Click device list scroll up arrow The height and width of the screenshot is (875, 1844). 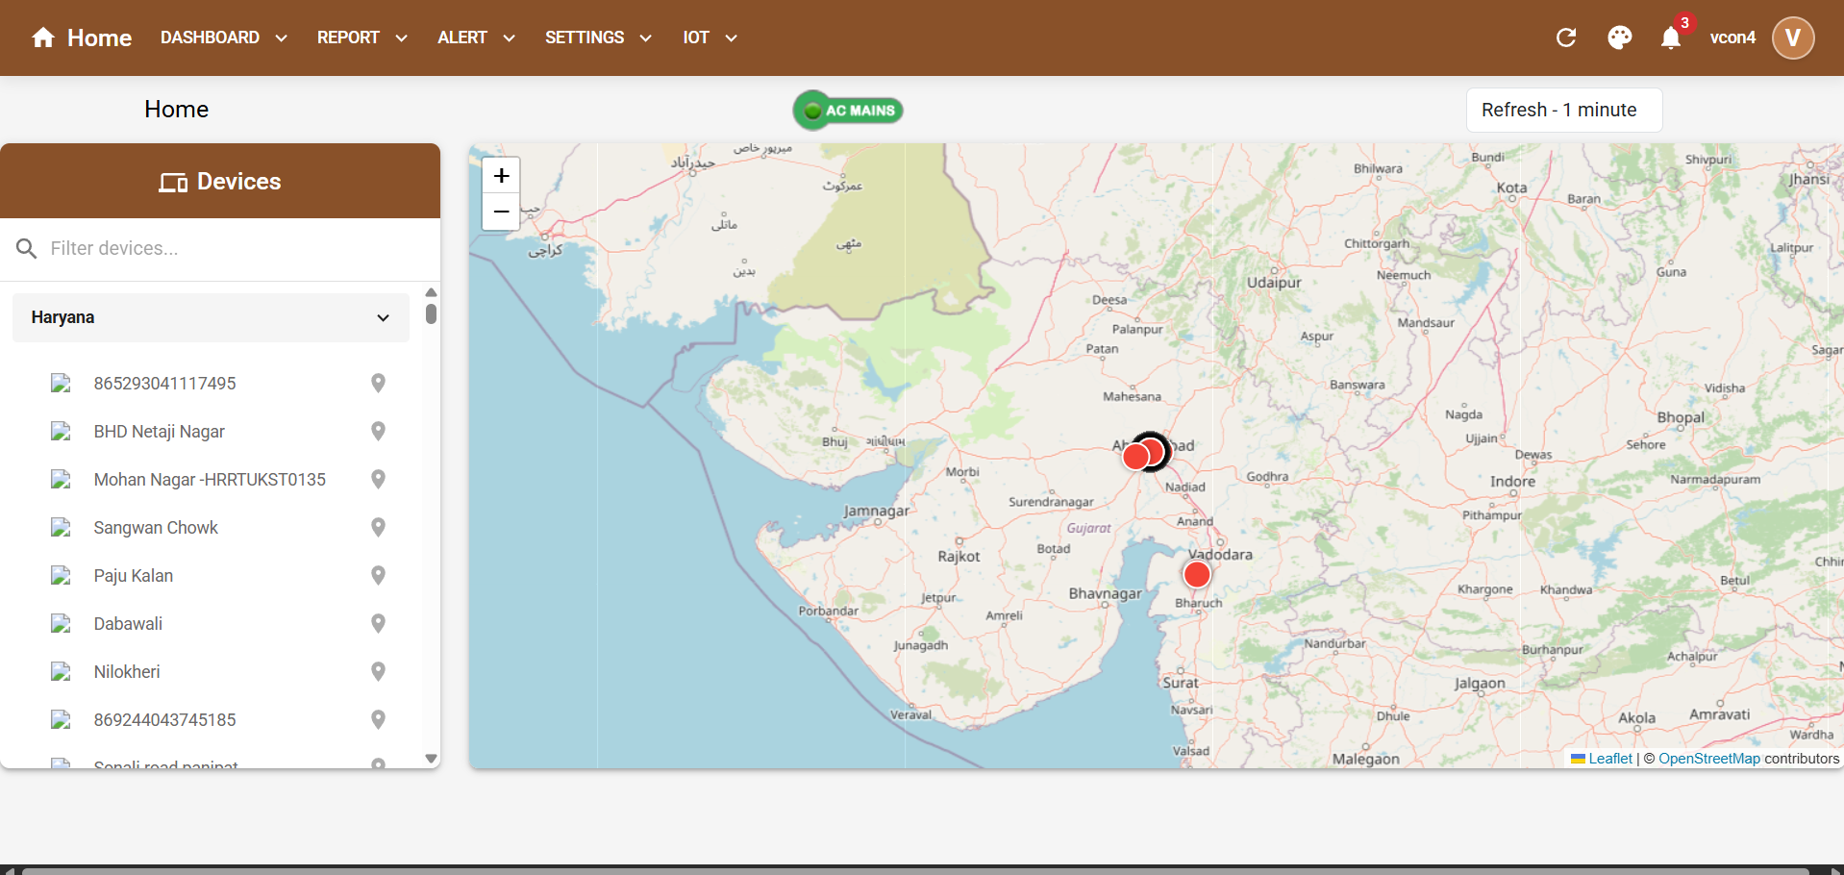click(431, 292)
